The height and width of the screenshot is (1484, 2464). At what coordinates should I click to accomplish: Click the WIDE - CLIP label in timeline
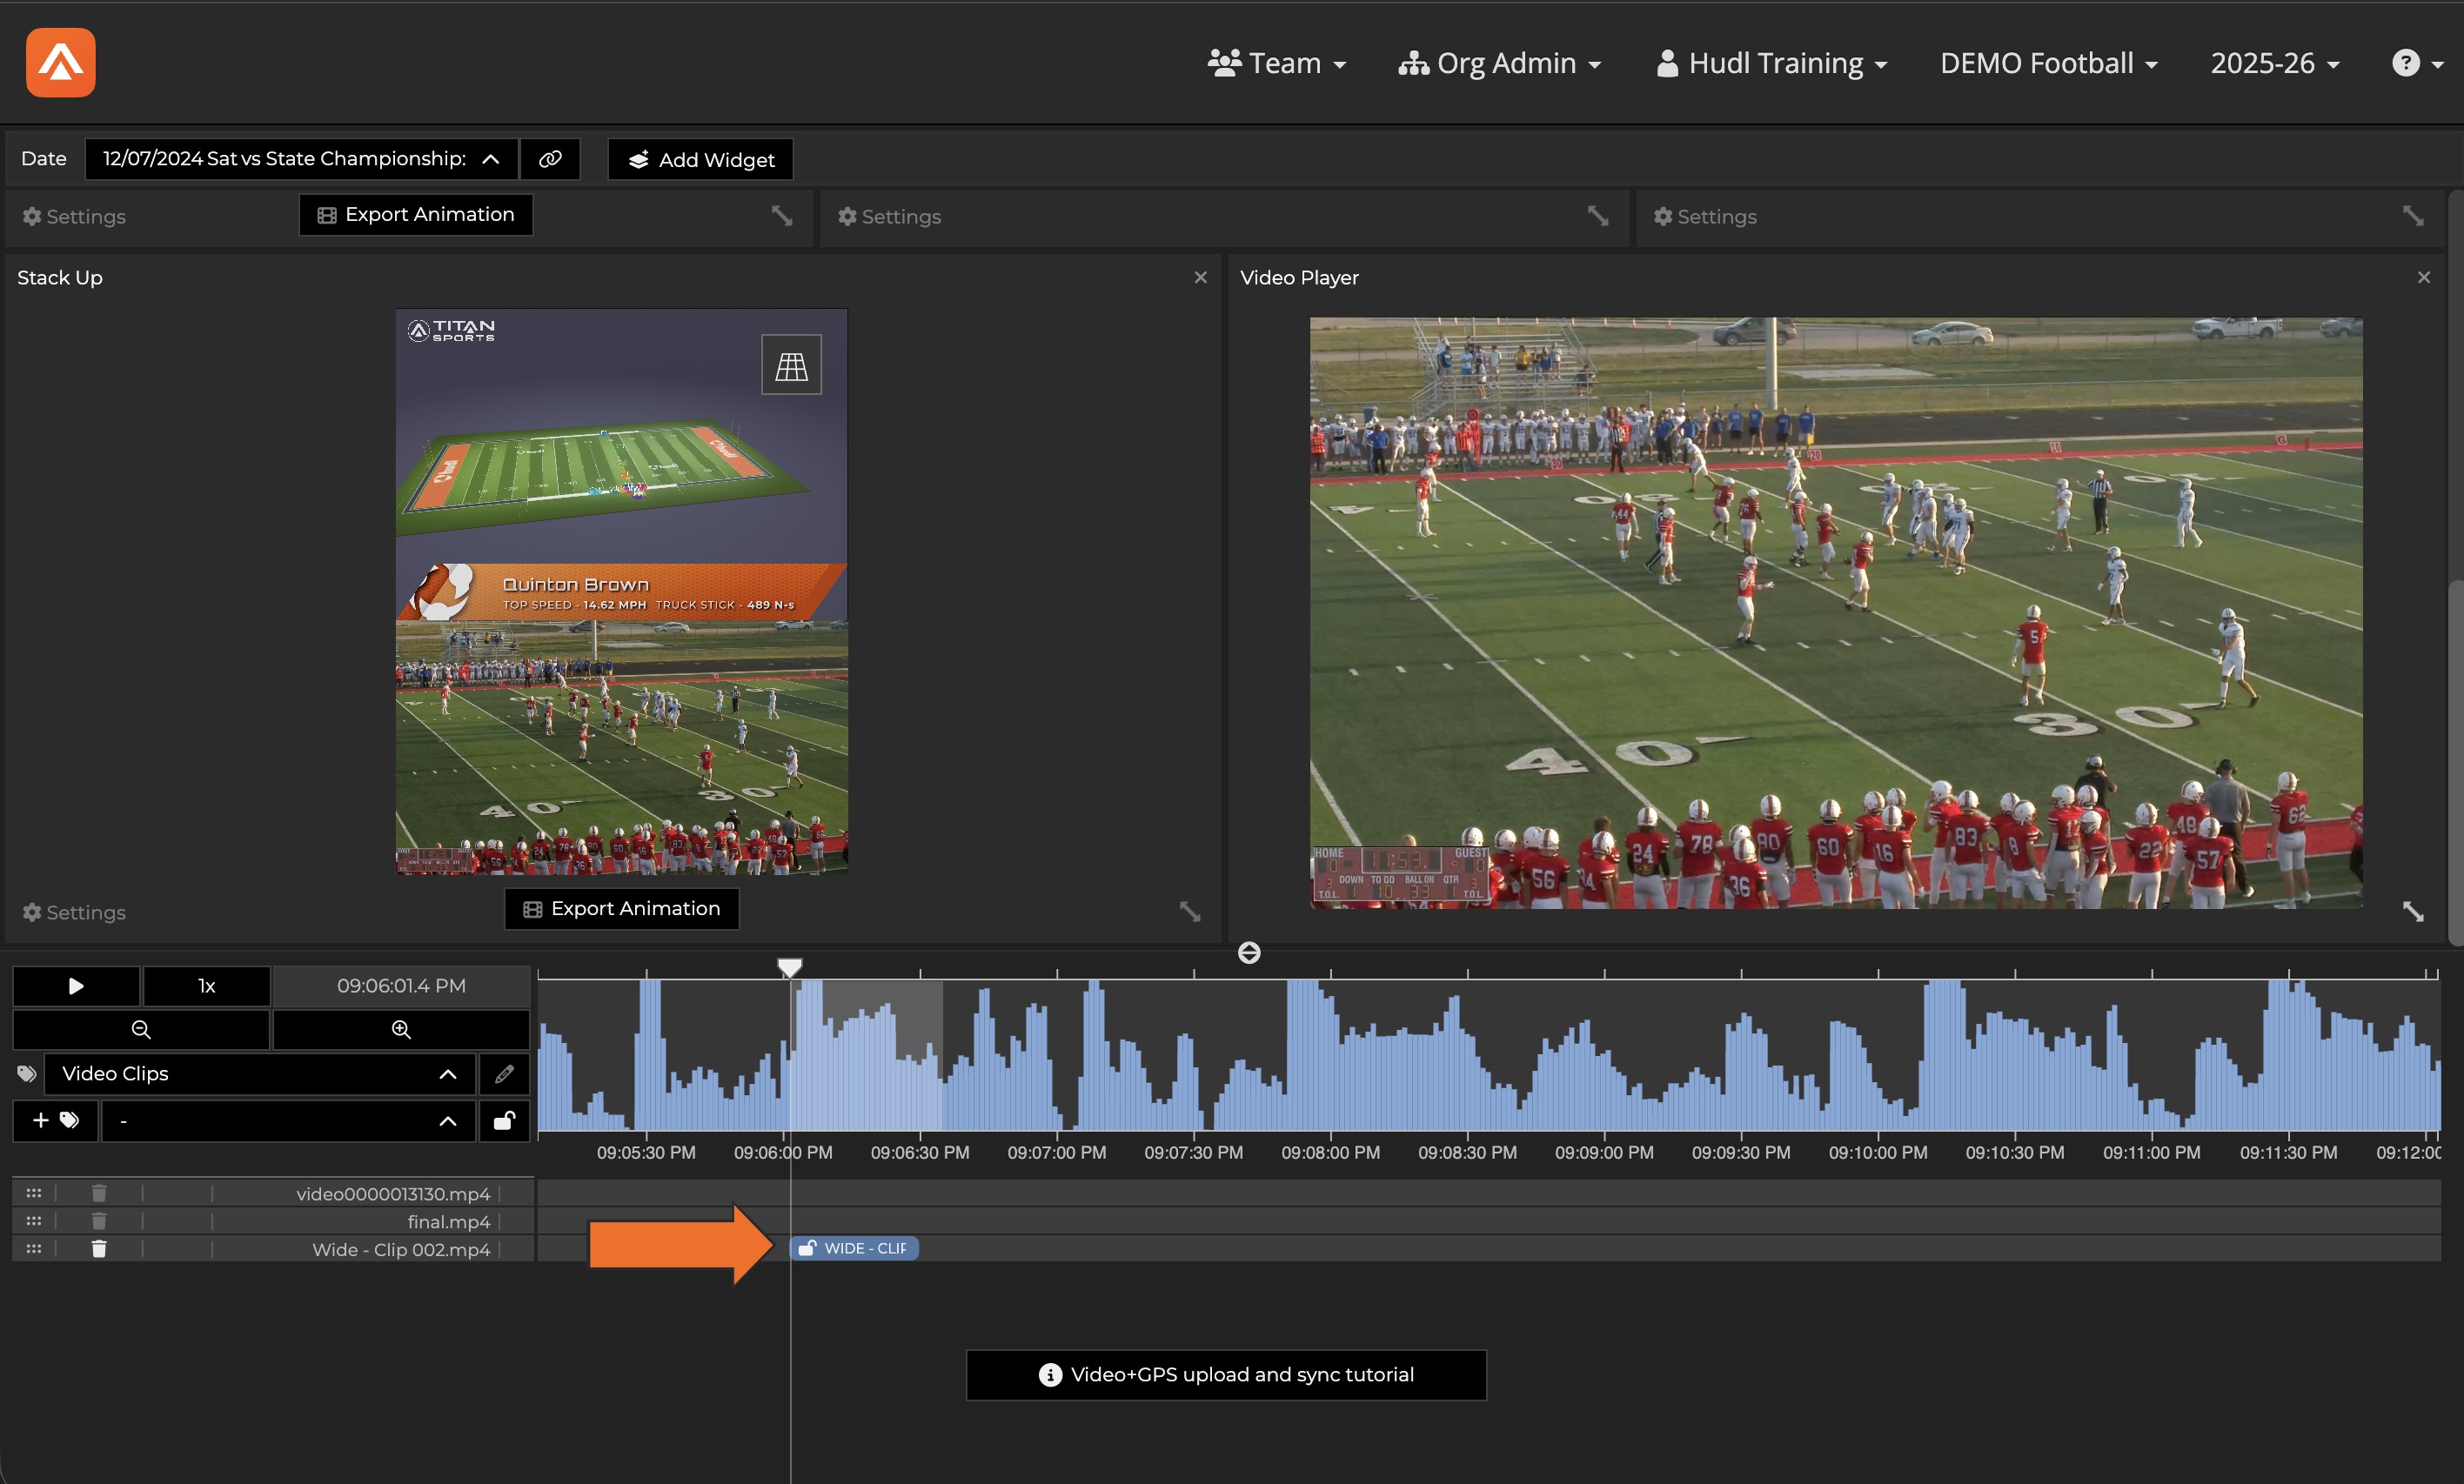coord(865,1248)
